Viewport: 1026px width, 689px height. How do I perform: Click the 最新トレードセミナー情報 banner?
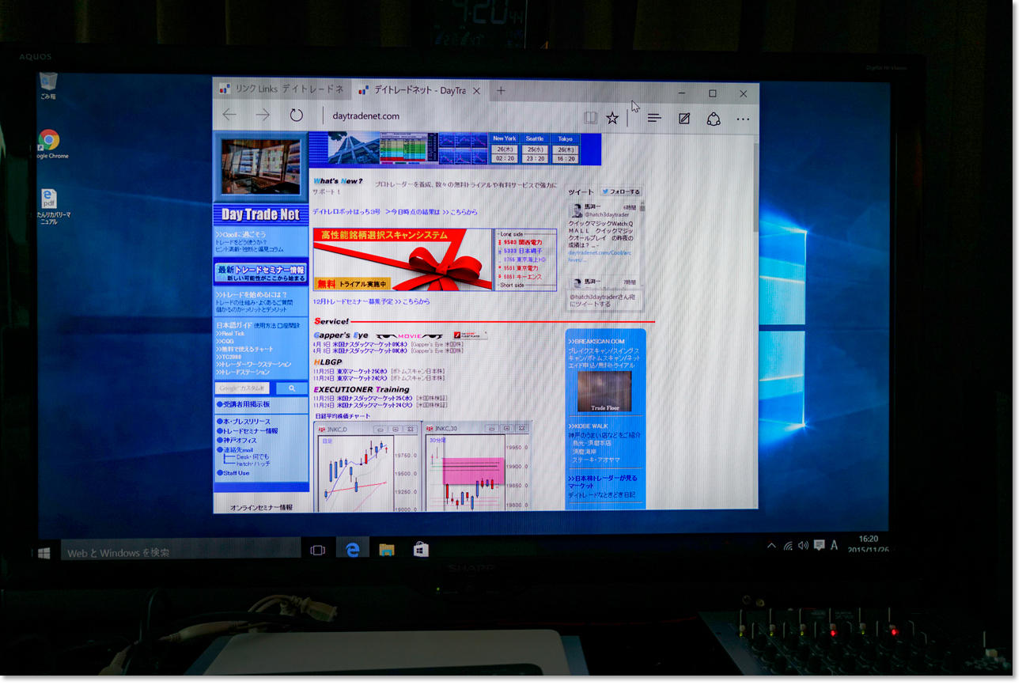point(261,273)
